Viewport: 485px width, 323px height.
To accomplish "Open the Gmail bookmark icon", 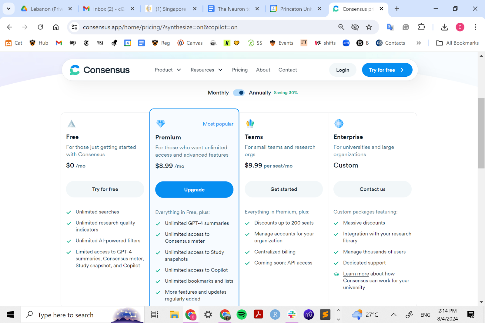I will pos(59,43).
